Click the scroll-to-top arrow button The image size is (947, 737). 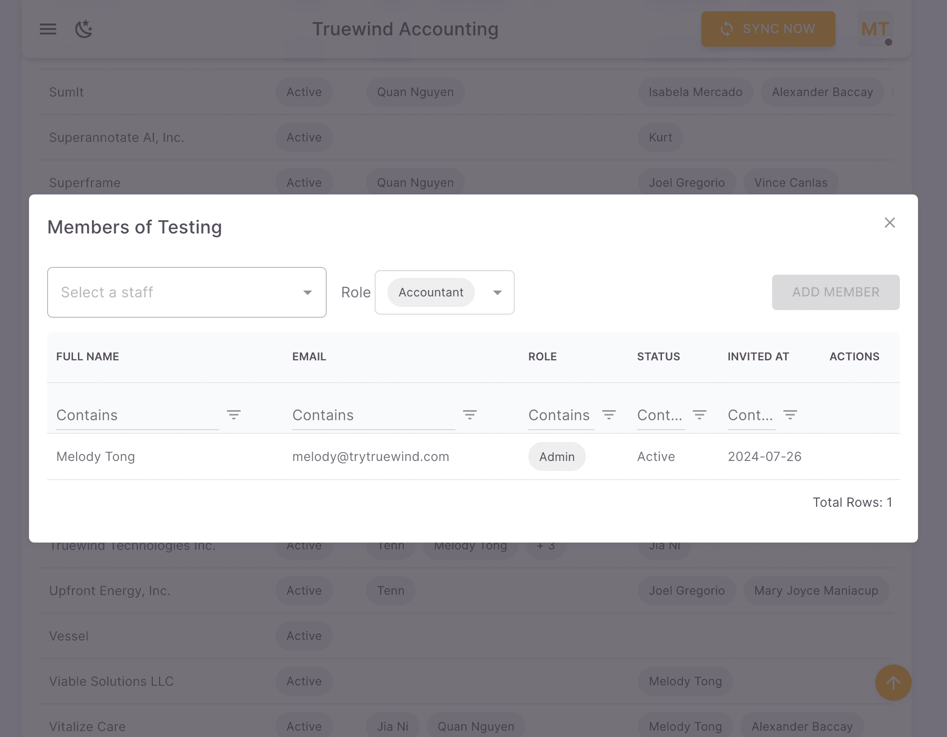click(x=893, y=683)
